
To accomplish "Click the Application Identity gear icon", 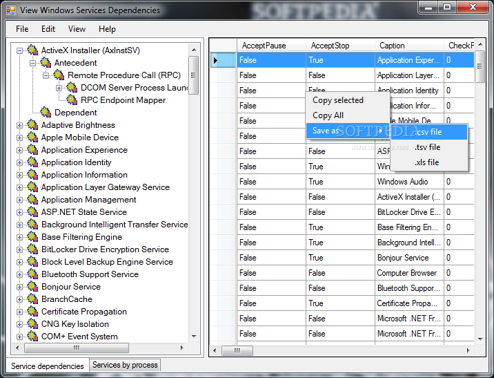I will (x=32, y=162).
